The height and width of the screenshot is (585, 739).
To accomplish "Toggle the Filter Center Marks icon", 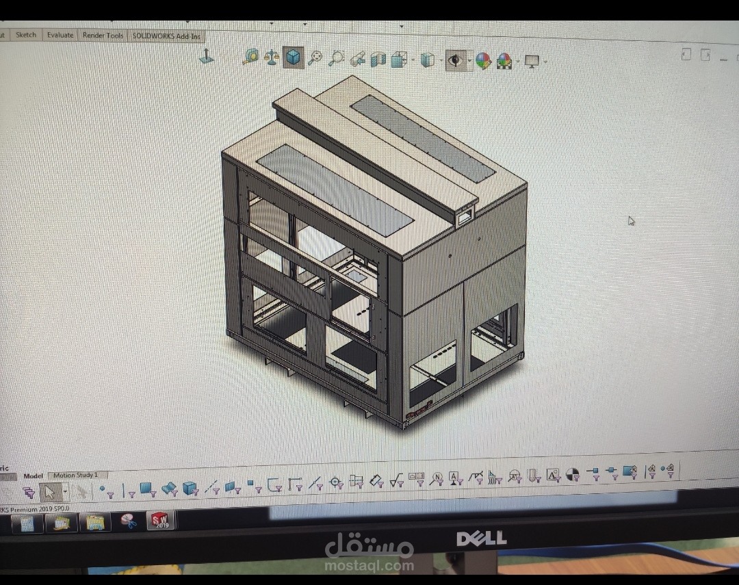I will 336,482.
